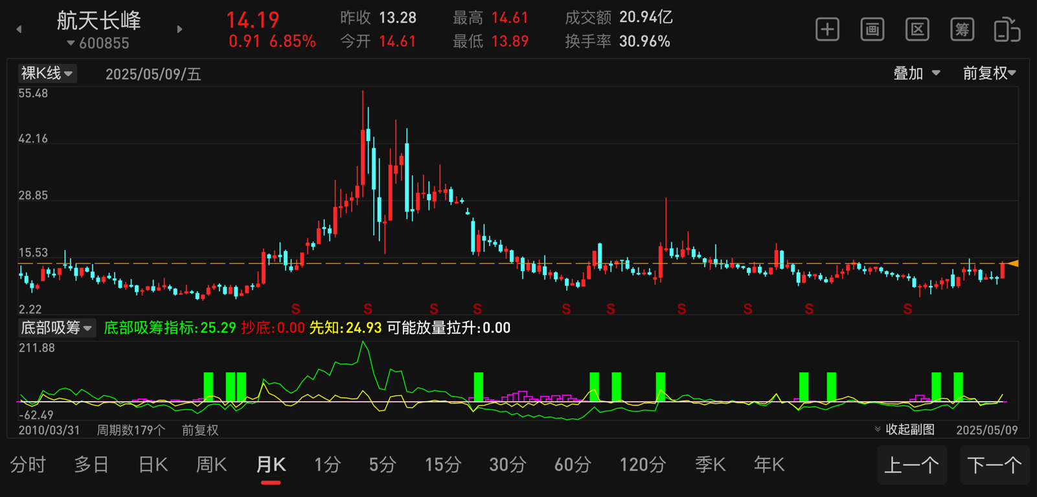Click 最低 value 13.89
Image resolution: width=1037 pixels, height=497 pixels.
(x=510, y=41)
